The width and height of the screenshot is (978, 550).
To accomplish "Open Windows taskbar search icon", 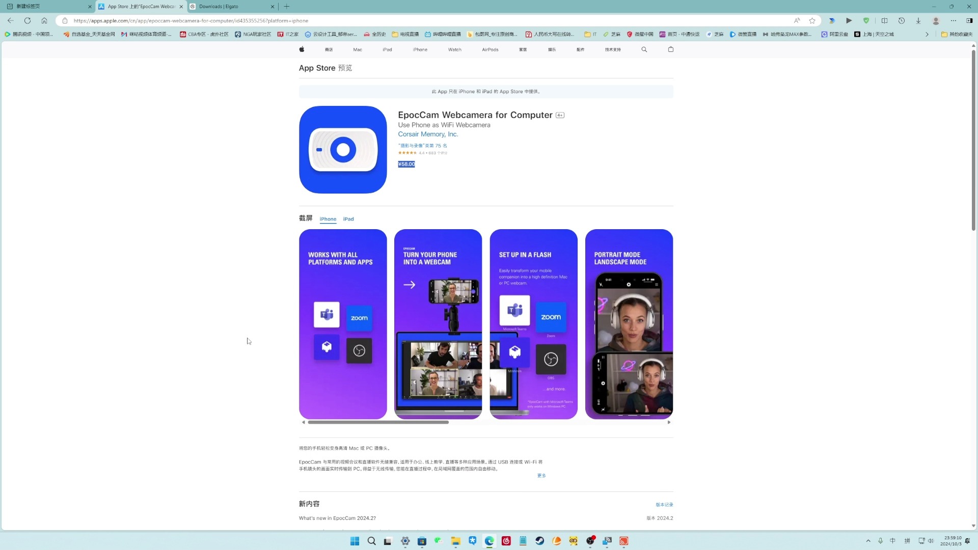I will pos(372,541).
